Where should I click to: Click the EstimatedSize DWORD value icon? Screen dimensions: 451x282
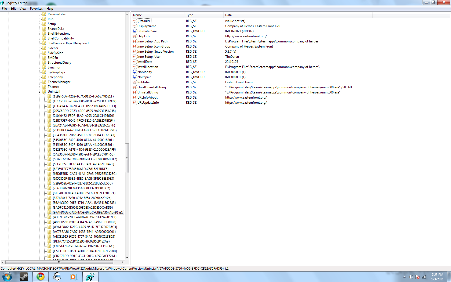pyautogui.click(x=135, y=31)
